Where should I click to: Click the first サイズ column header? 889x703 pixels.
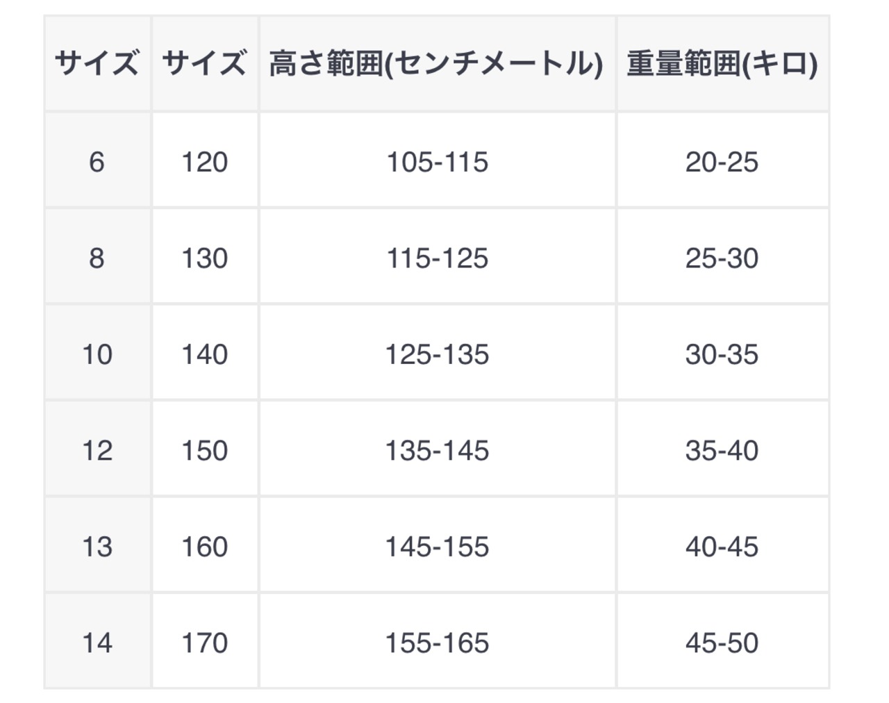[x=97, y=63]
